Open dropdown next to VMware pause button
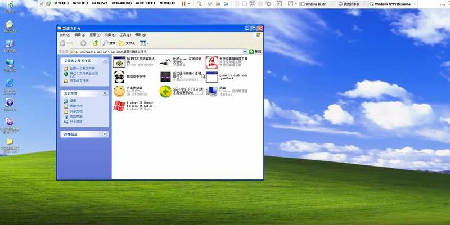Viewport: 450px width, 225px height. [x=189, y=4]
